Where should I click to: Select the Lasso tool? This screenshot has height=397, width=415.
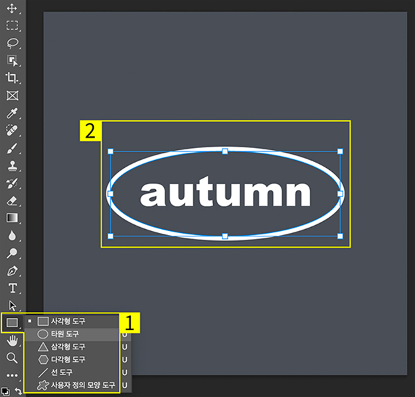(x=12, y=43)
